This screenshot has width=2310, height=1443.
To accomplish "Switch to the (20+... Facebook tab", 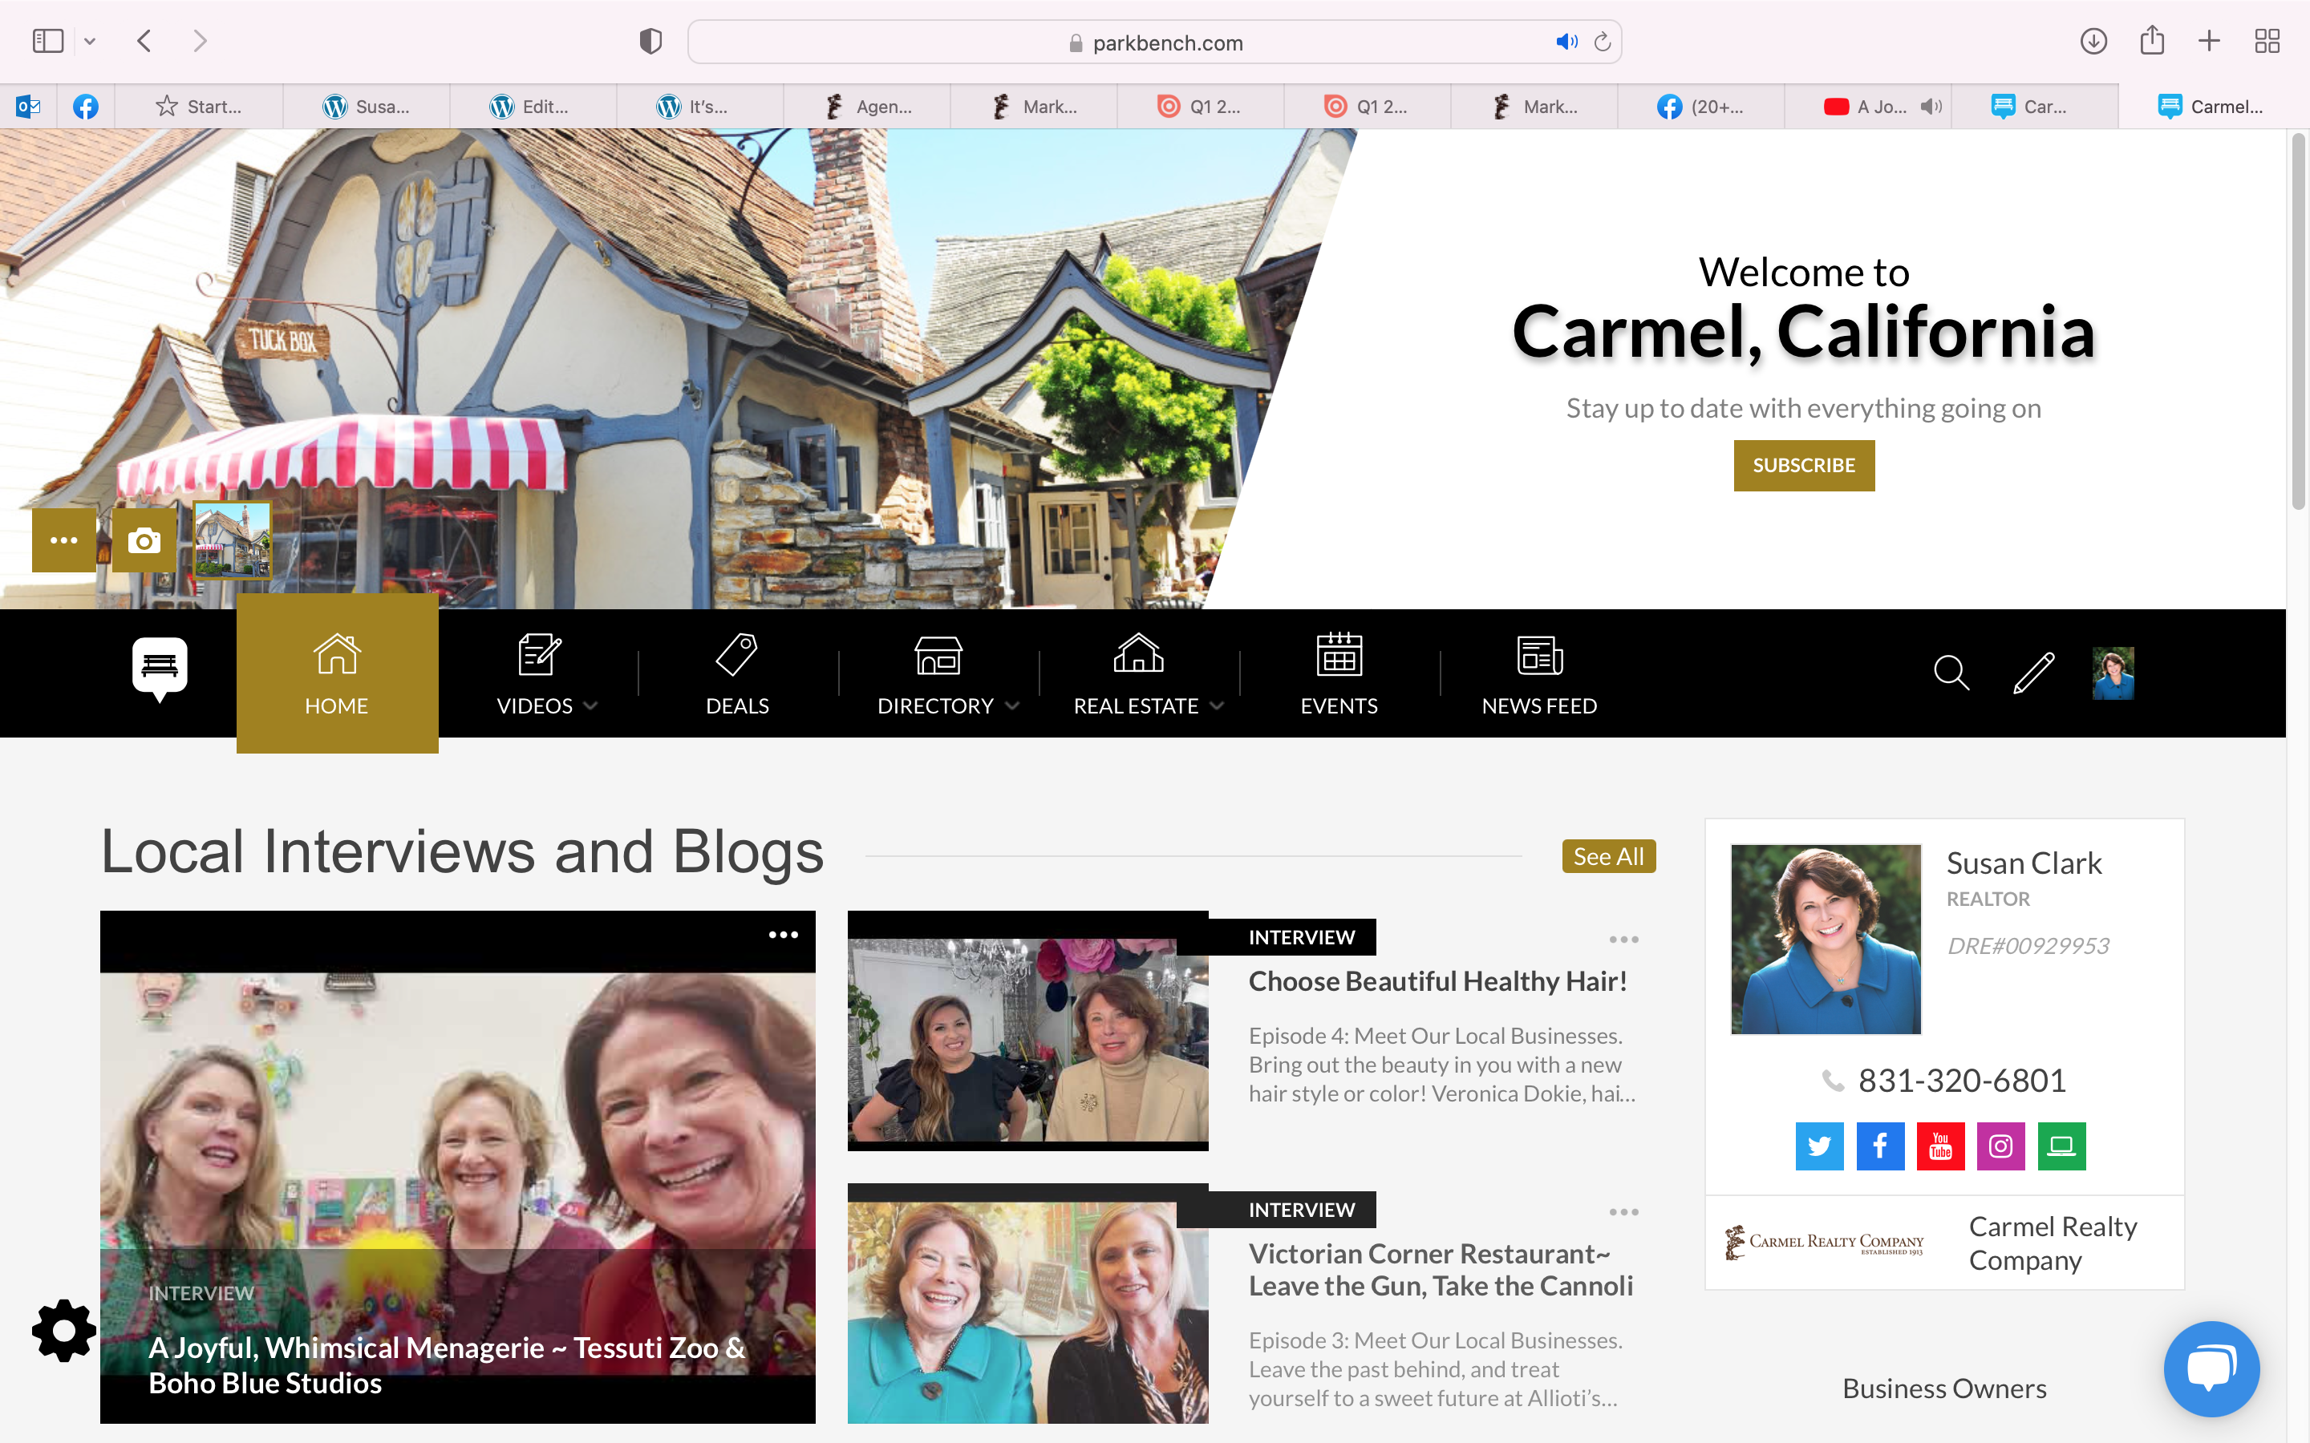I will (1701, 106).
